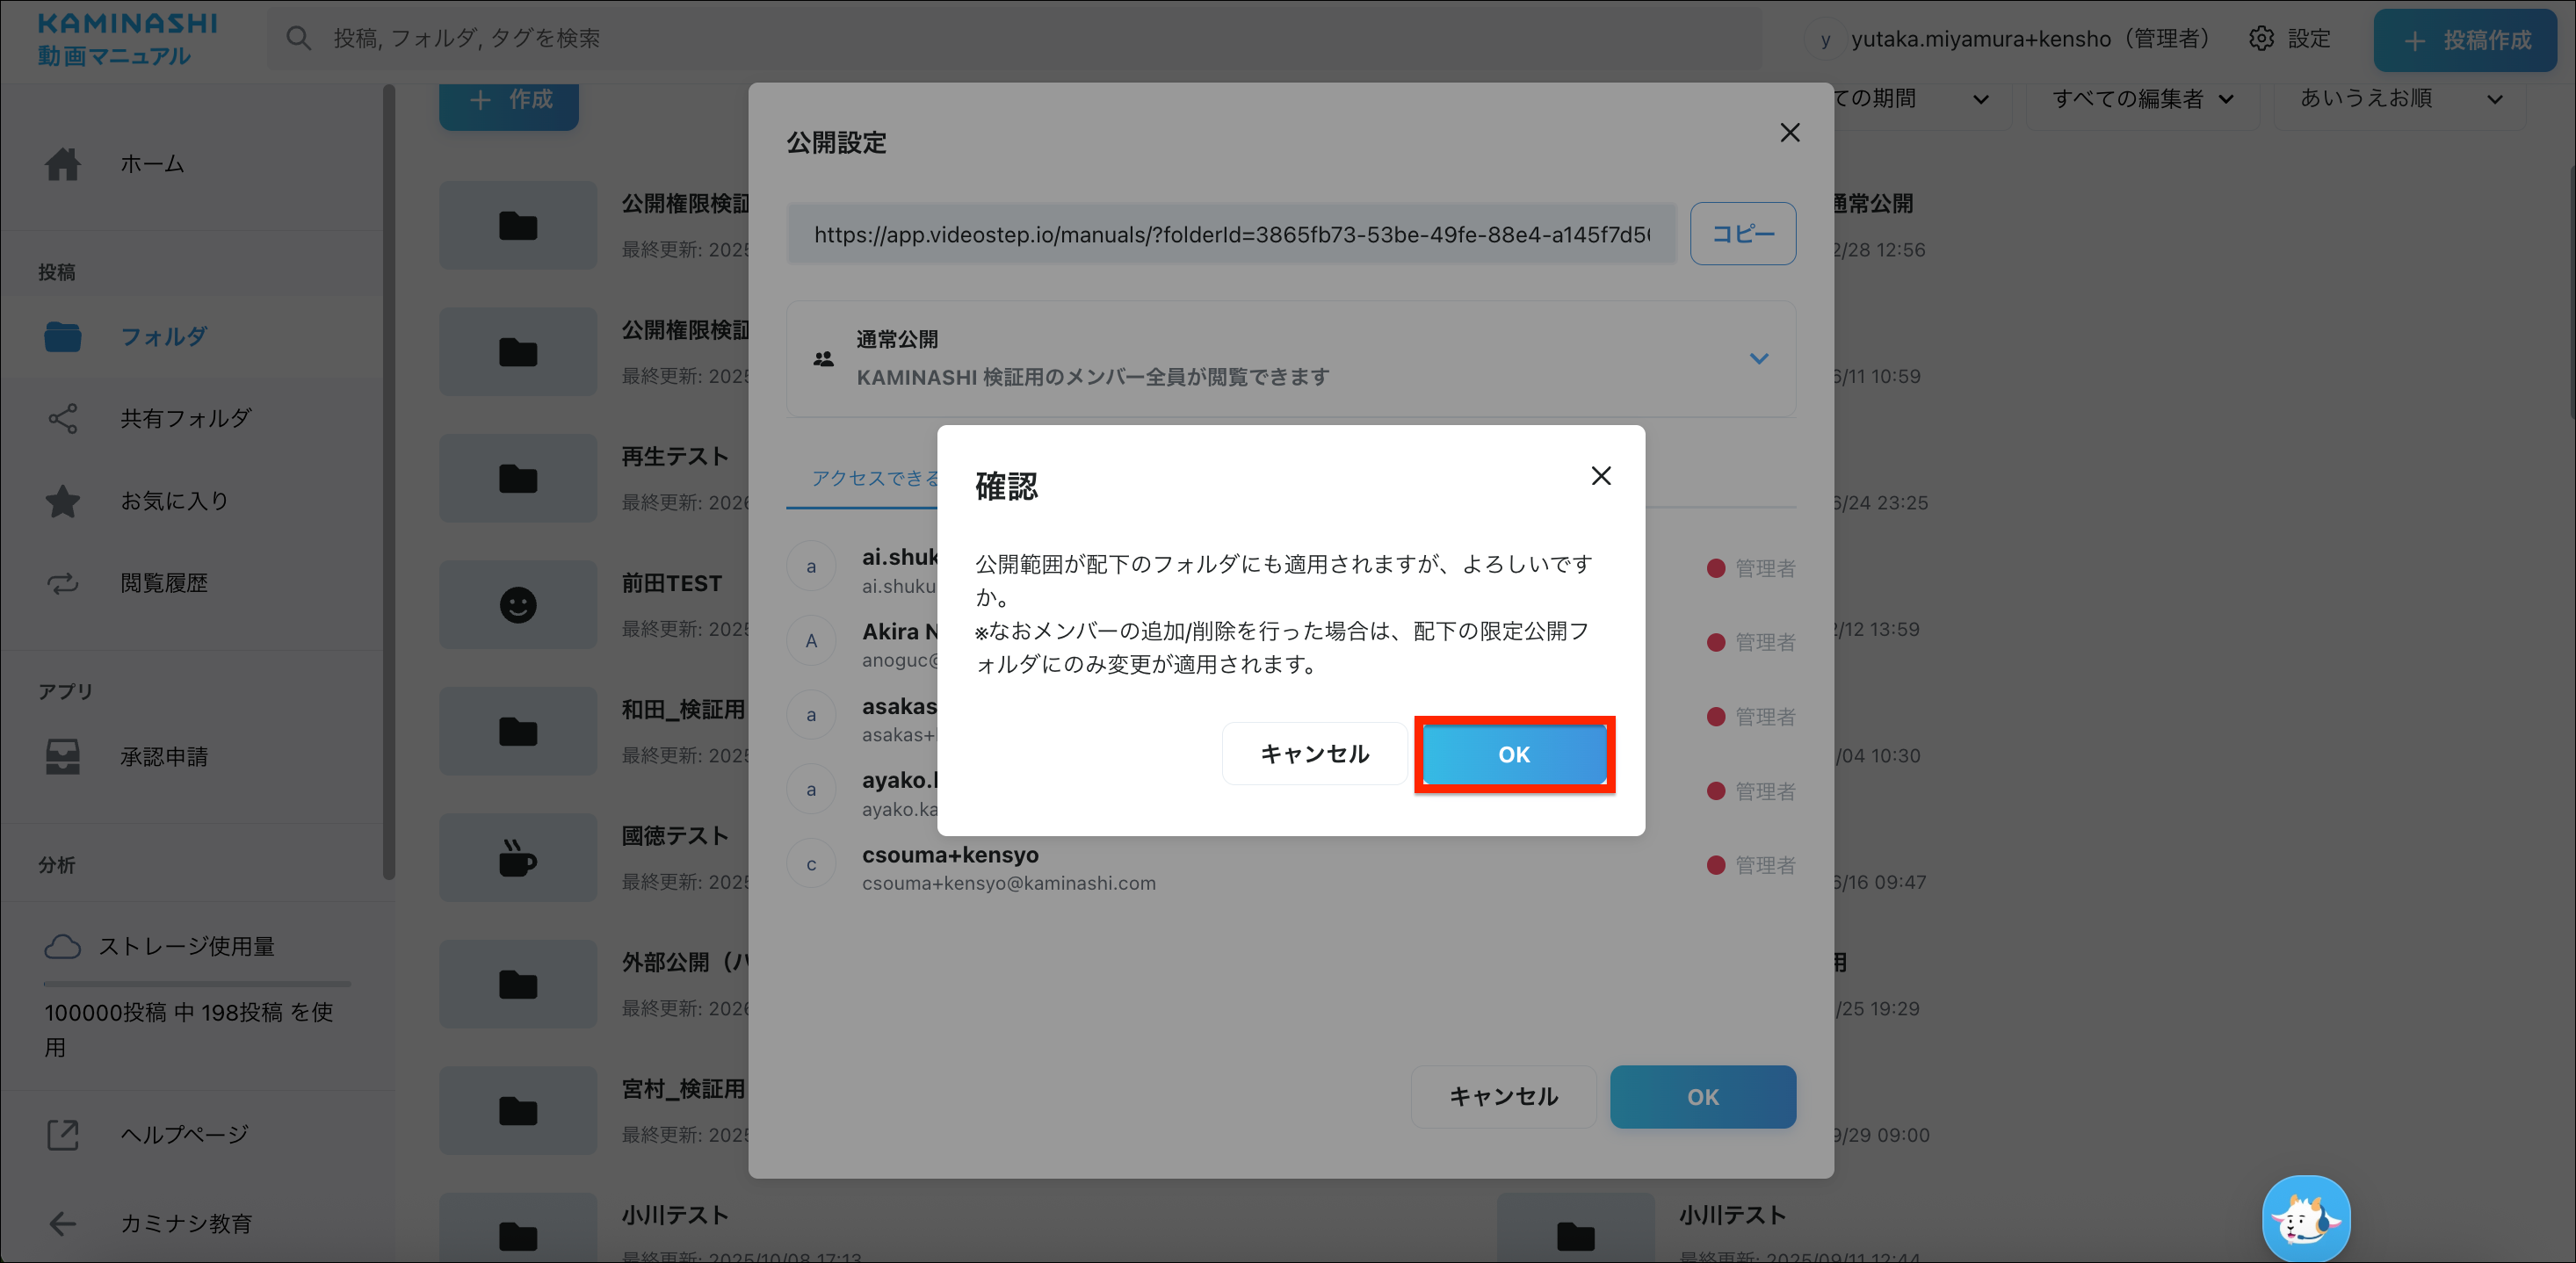The image size is (2576, 1263).
Task: Close the 公開設定 panel with X
Action: 1789,133
